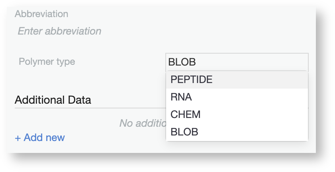
Task: Switch polymer type to RNA
Action: coord(181,97)
